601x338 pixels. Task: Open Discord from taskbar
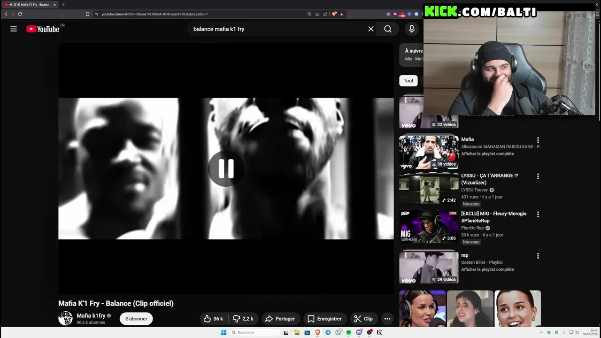click(359, 332)
